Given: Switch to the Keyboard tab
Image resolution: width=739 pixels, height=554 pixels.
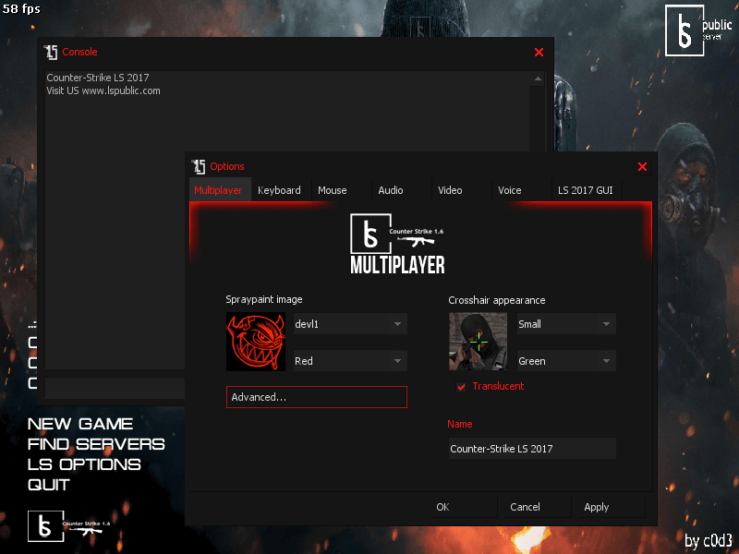Looking at the screenshot, I should pos(279,190).
